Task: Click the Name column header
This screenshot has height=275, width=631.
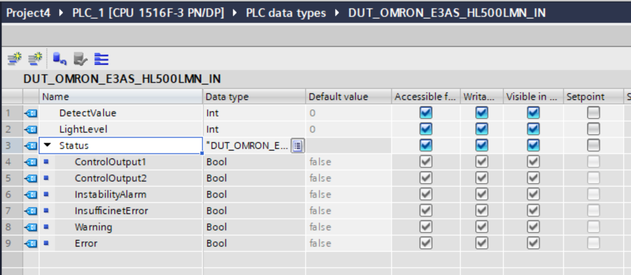Action: coord(121,97)
